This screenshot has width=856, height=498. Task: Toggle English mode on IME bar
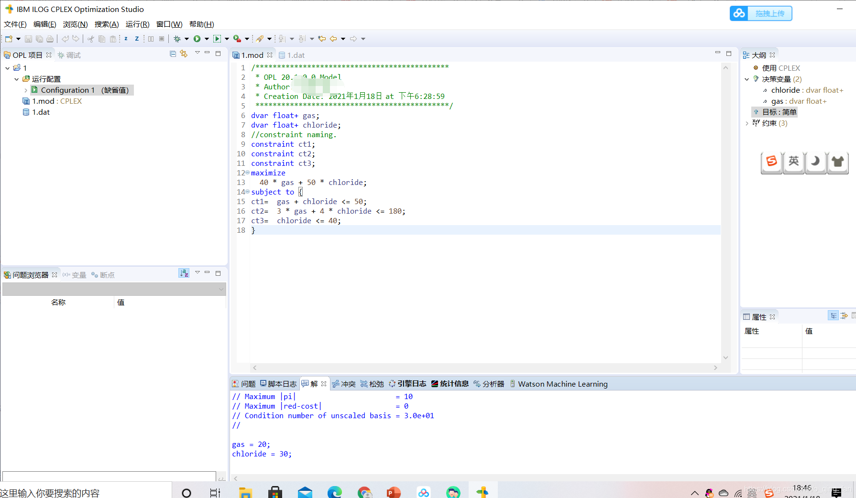[794, 162]
